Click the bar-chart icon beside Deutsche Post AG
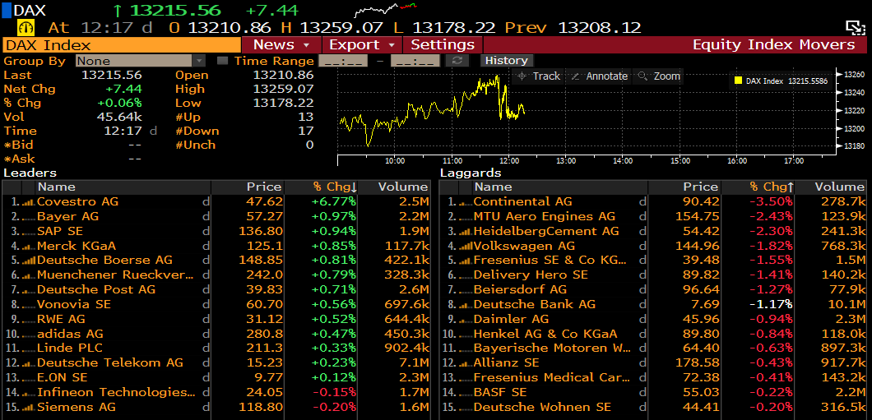 [28, 290]
